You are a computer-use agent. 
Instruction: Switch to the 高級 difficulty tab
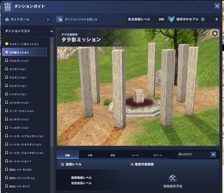tap(113, 155)
